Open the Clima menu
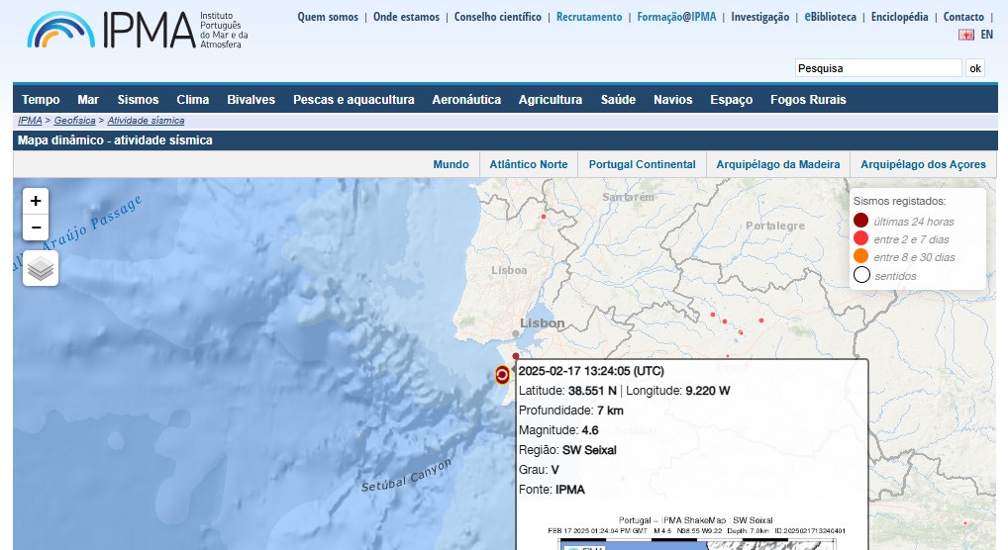 pyautogui.click(x=193, y=100)
